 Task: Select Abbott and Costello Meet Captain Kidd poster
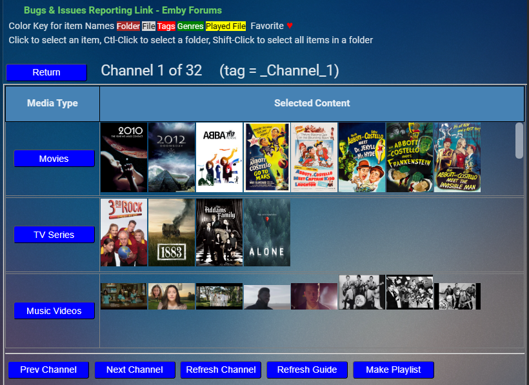(x=314, y=157)
